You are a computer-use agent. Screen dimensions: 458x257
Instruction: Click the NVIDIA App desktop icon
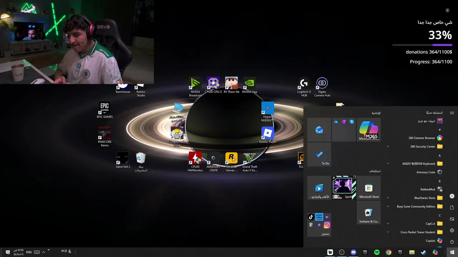coord(249,85)
